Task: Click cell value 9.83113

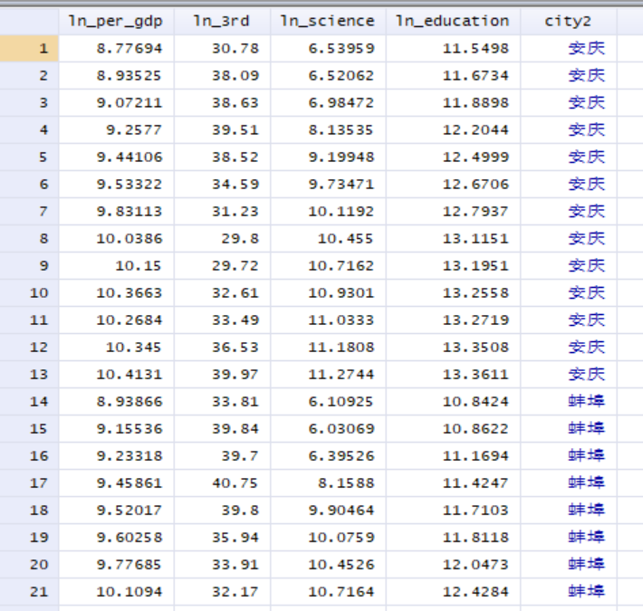Action: [x=130, y=211]
